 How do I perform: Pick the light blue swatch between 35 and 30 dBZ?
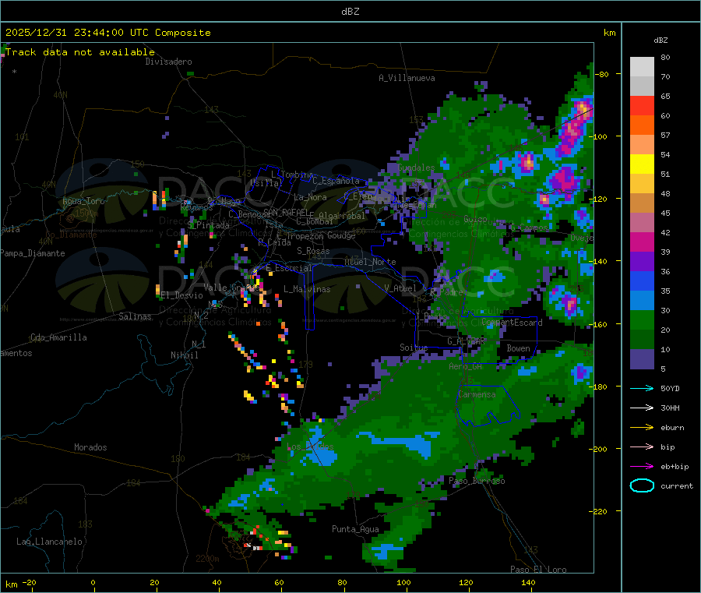[x=642, y=301]
